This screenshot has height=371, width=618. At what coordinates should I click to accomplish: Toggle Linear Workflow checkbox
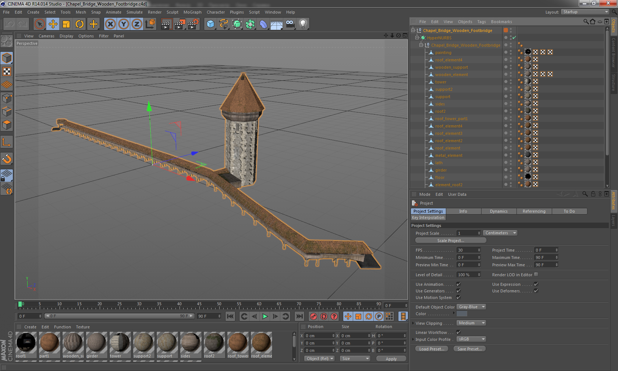pos(459,332)
